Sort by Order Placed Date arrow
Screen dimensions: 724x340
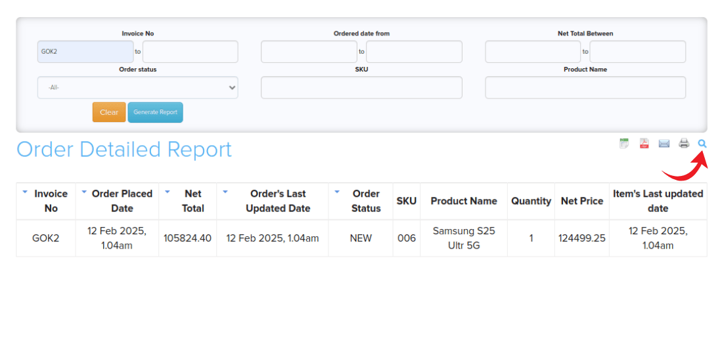pyautogui.click(x=84, y=192)
